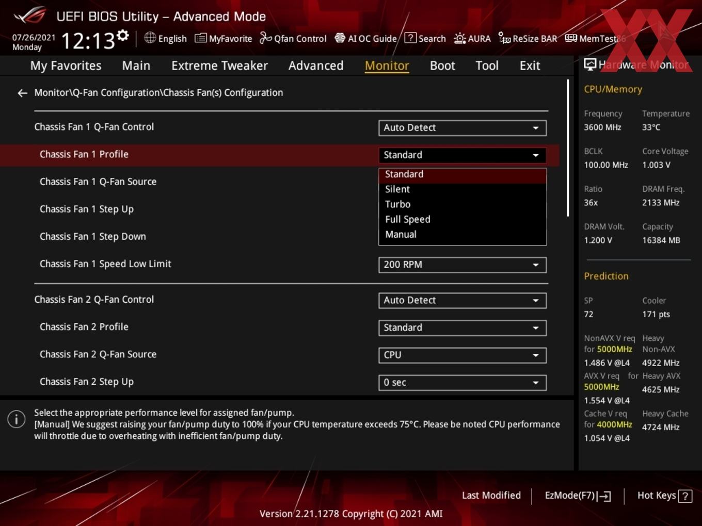The height and width of the screenshot is (526, 702).
Task: Choose Silent fan profile option
Action: tap(462, 189)
